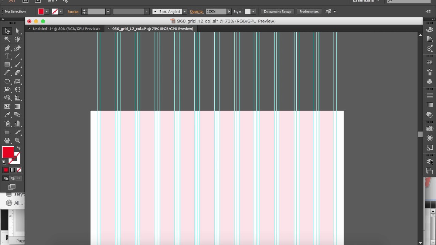Viewport: 436px width, 245px height.
Task: Switch to Draw Normal mode
Action: pyautogui.click(x=6, y=178)
